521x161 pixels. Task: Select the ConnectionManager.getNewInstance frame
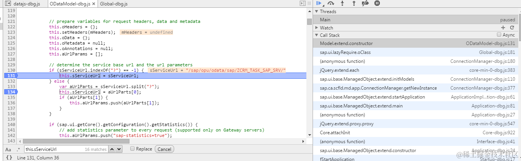416,88
